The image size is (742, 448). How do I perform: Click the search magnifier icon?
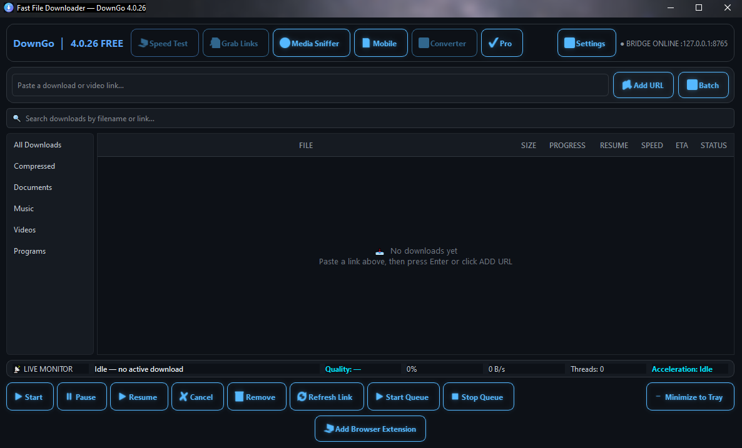click(16, 118)
